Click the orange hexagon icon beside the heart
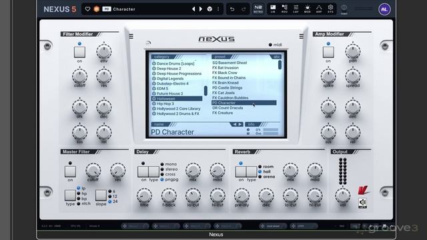The height and width of the screenshot is (240, 427). tap(96, 9)
